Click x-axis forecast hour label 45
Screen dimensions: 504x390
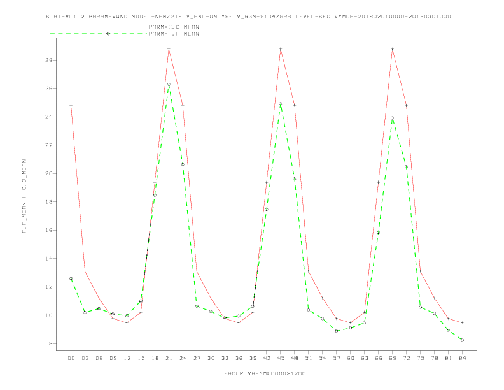click(281, 358)
